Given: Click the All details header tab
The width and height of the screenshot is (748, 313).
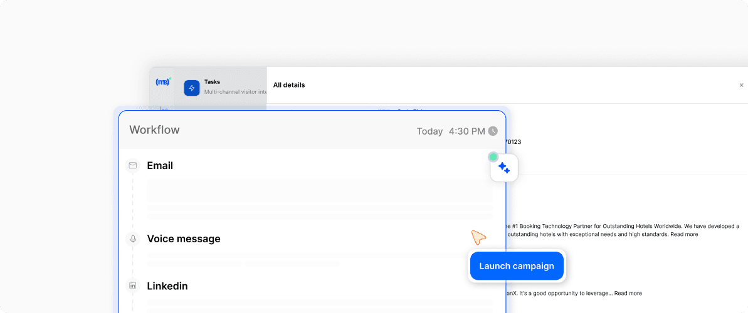Looking at the screenshot, I should click(289, 85).
